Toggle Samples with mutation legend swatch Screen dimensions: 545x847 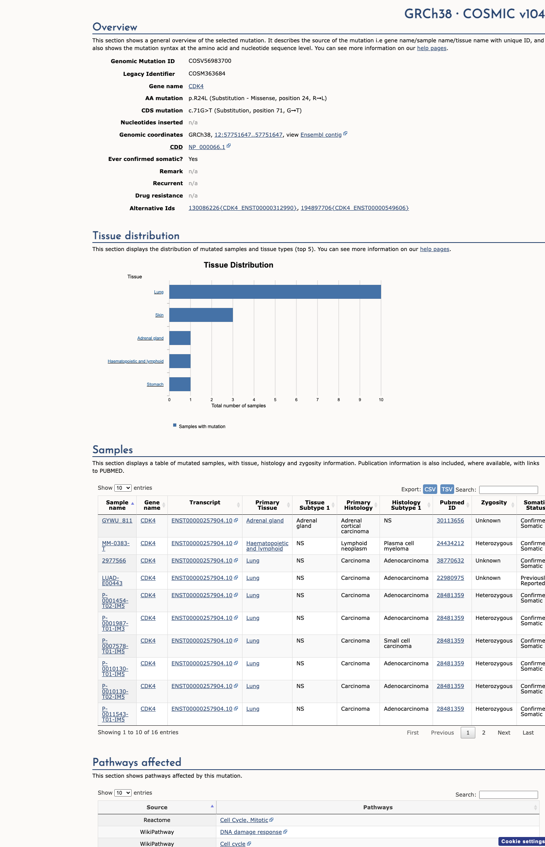(175, 425)
